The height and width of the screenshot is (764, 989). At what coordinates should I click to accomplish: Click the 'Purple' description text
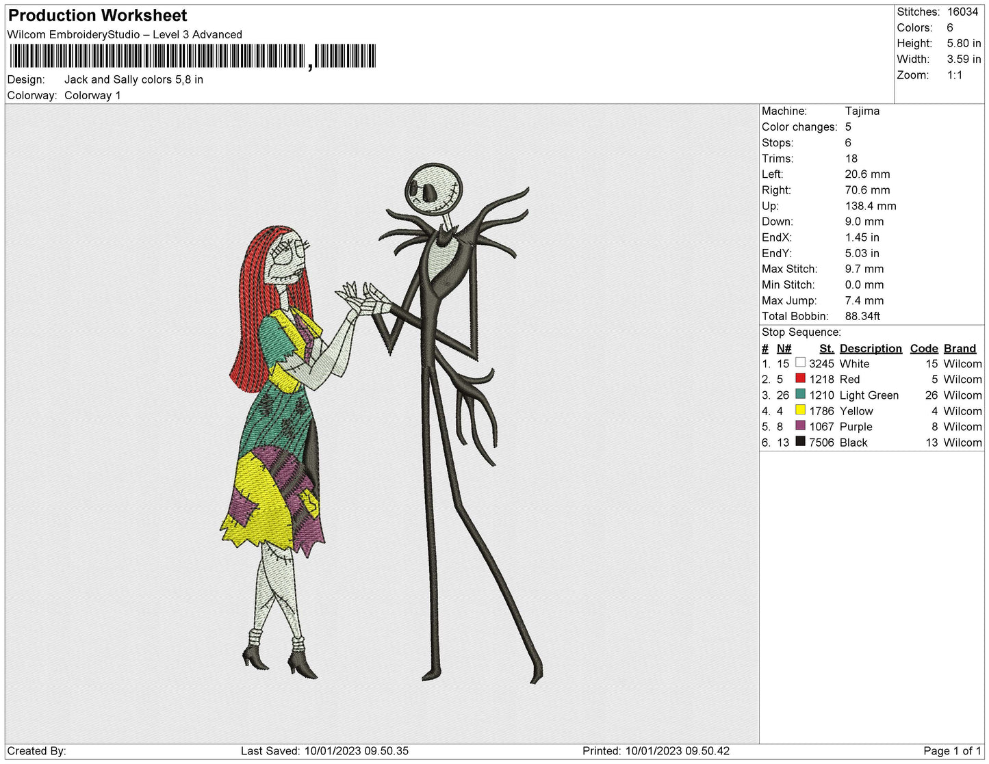pyautogui.click(x=856, y=427)
